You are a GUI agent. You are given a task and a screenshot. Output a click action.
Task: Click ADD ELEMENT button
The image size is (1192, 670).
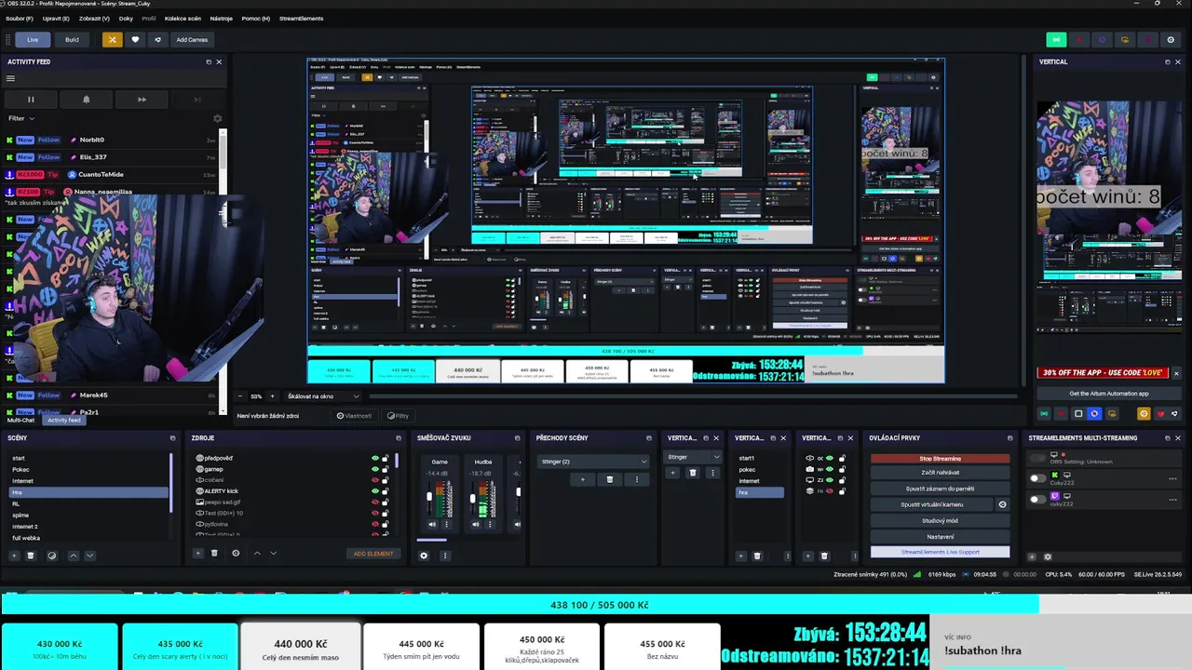coord(373,554)
